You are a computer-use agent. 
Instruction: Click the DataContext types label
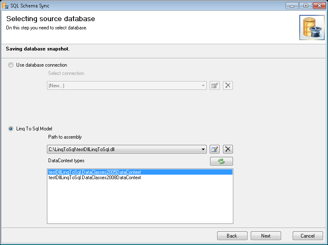[x=66, y=161]
